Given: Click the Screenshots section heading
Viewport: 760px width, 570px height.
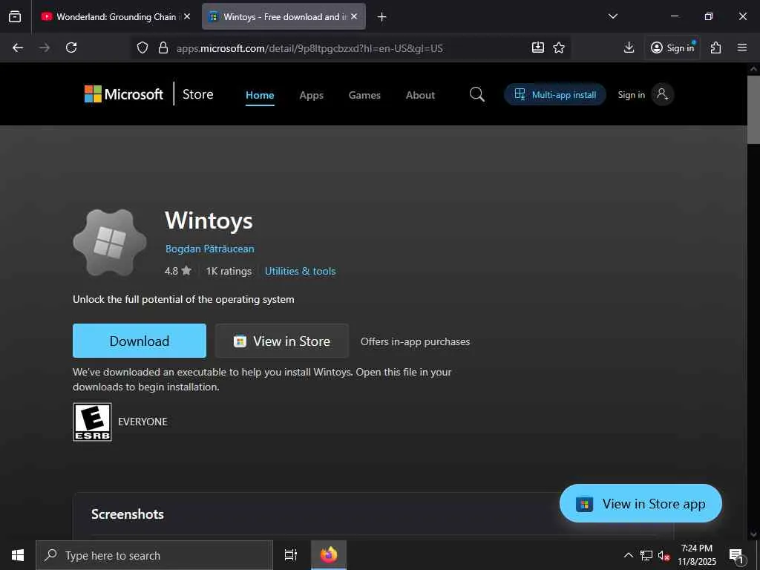Looking at the screenshot, I should click(x=128, y=514).
